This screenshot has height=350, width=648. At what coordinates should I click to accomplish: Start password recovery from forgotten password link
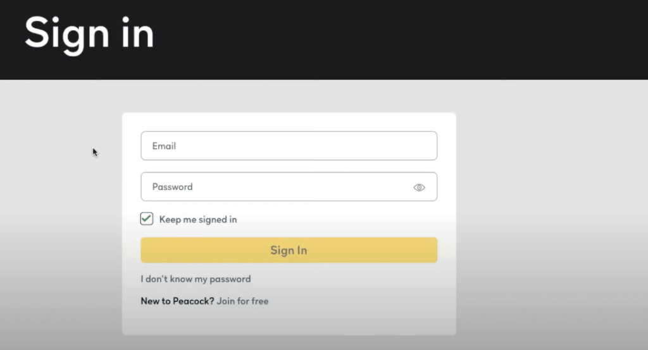coord(196,279)
